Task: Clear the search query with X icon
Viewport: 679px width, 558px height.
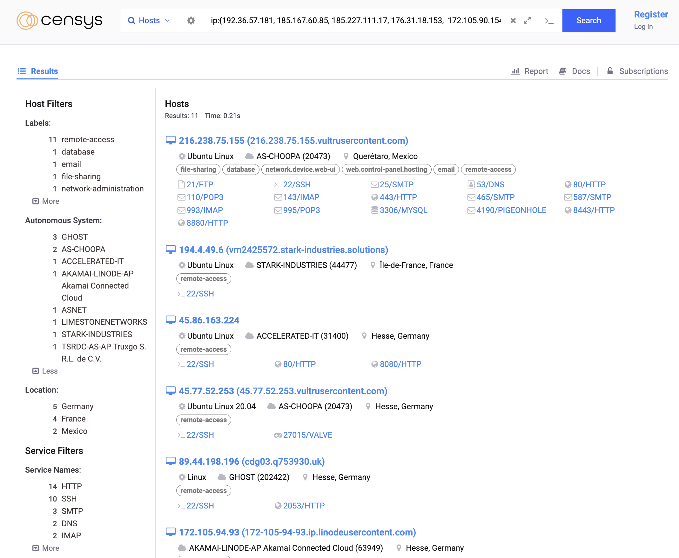Action: 513,21
